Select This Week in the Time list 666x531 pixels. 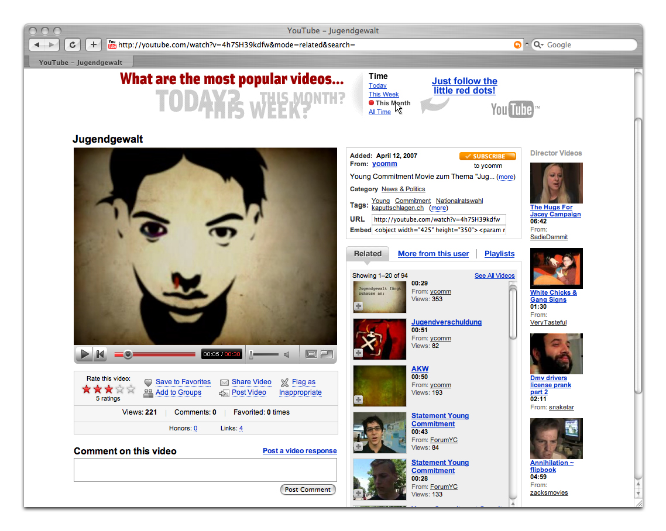383,94
